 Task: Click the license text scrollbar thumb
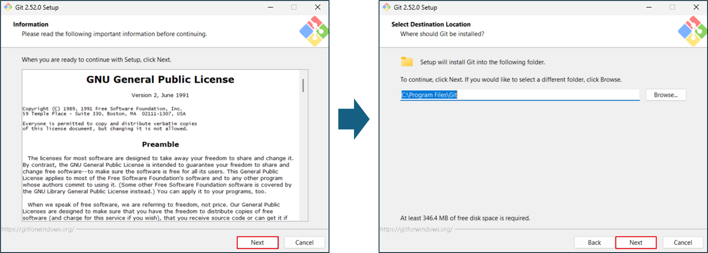tap(303, 85)
